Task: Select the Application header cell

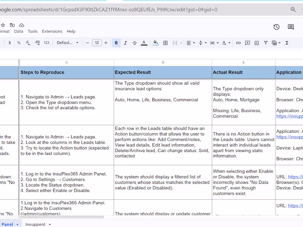Action: tap(289, 72)
